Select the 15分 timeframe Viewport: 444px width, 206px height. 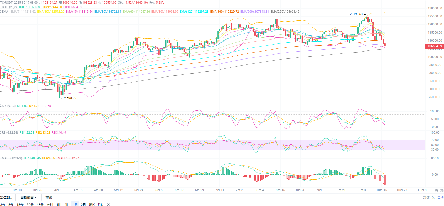pos(20,204)
